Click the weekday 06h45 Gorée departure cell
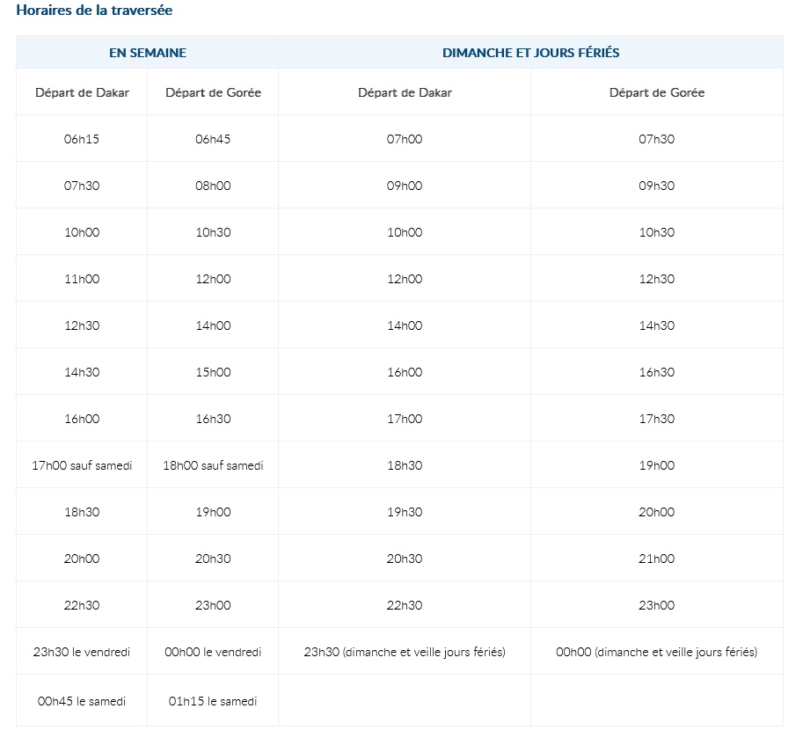This screenshot has height=738, width=803. 213,139
